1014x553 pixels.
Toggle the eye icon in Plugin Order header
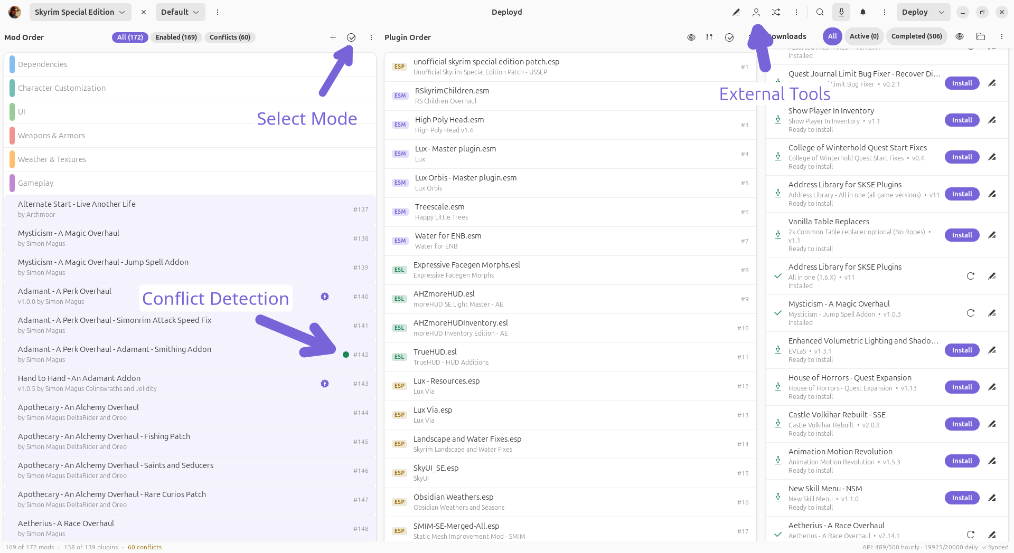point(691,37)
